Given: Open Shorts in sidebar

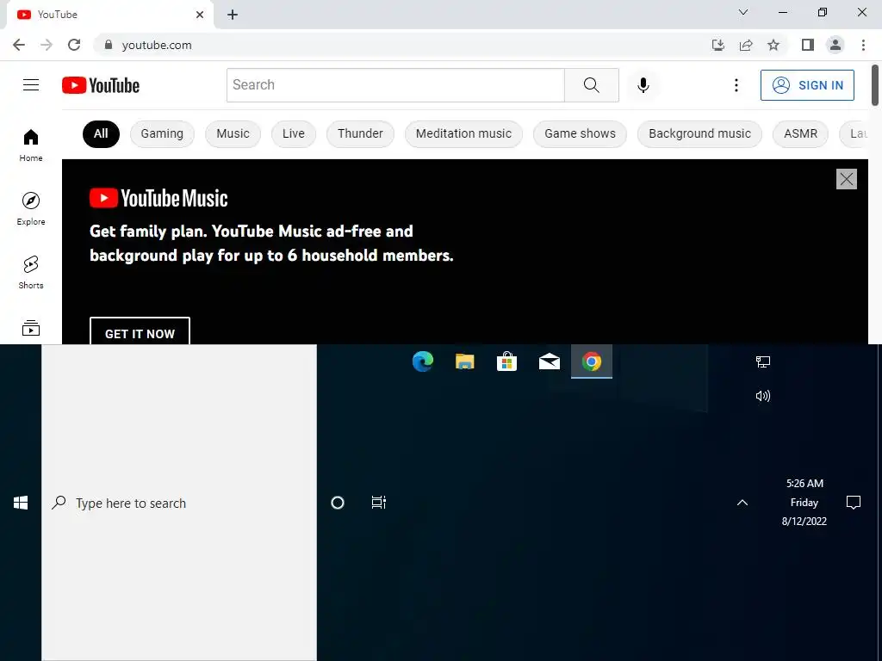Looking at the screenshot, I should [x=31, y=272].
